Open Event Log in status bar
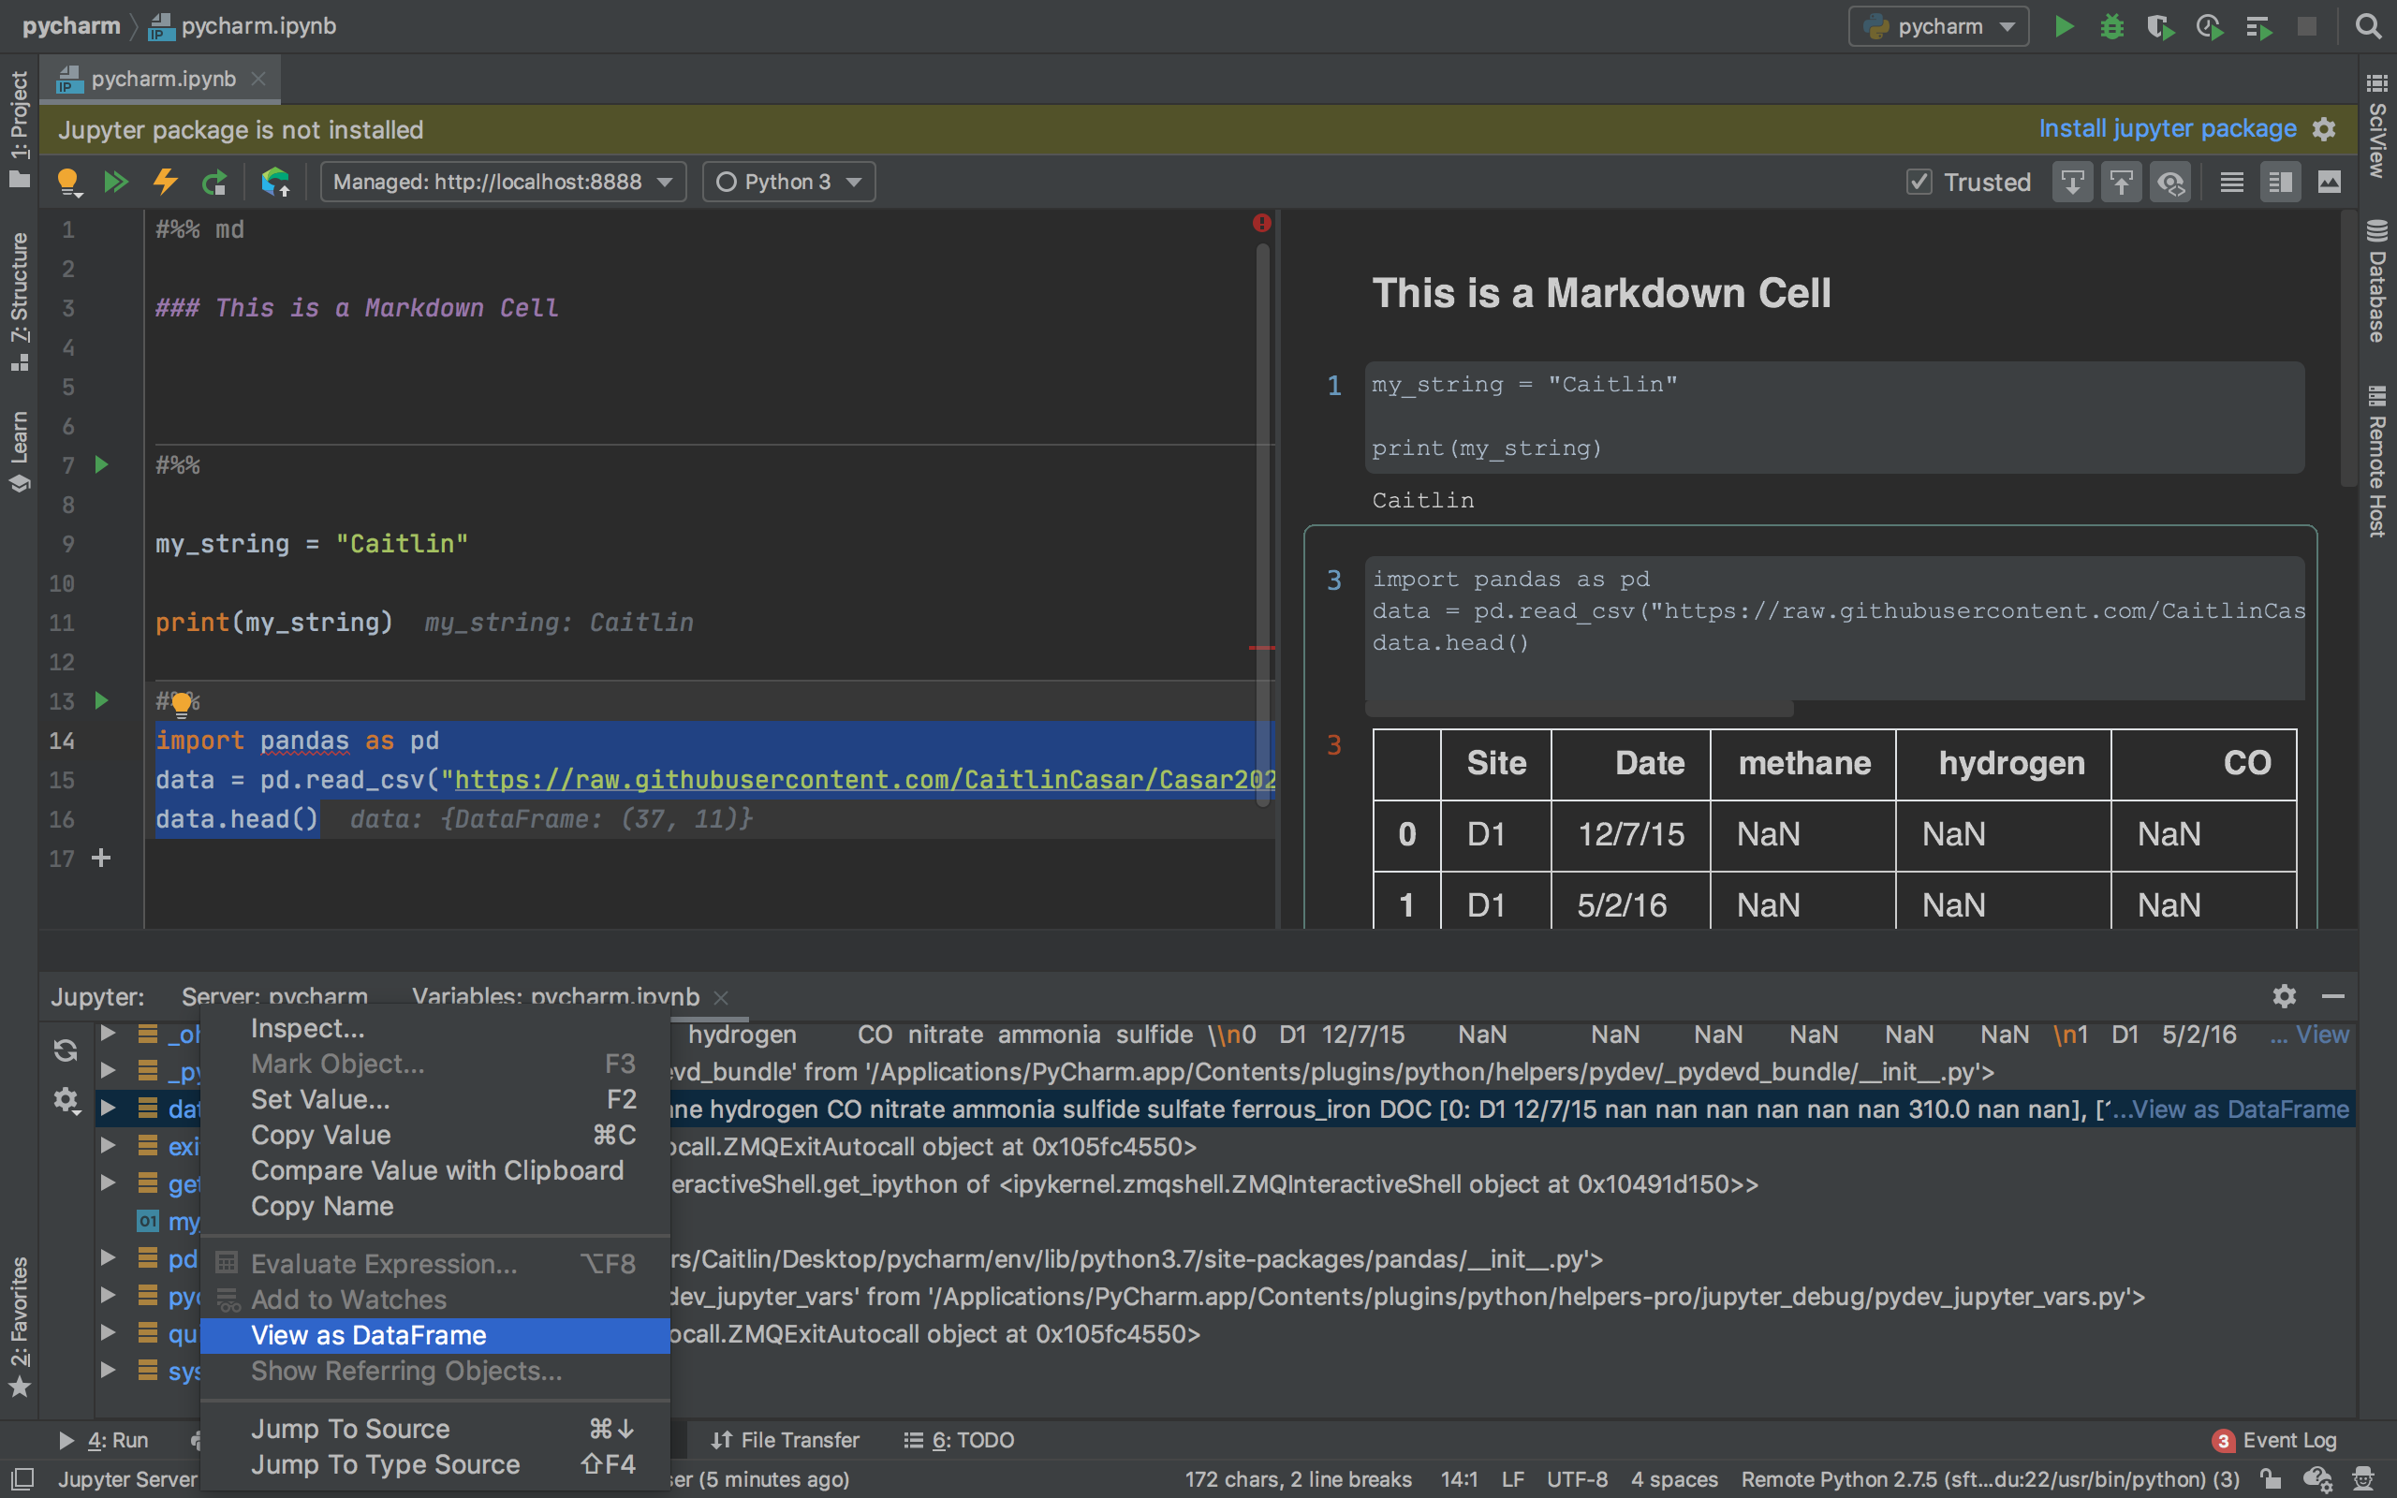2397x1498 pixels. point(2275,1440)
